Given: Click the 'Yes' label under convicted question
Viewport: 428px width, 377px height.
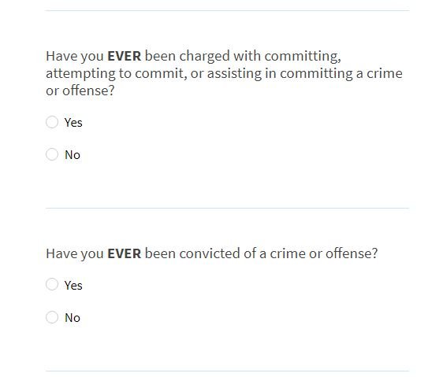Looking at the screenshot, I should click(x=73, y=286).
